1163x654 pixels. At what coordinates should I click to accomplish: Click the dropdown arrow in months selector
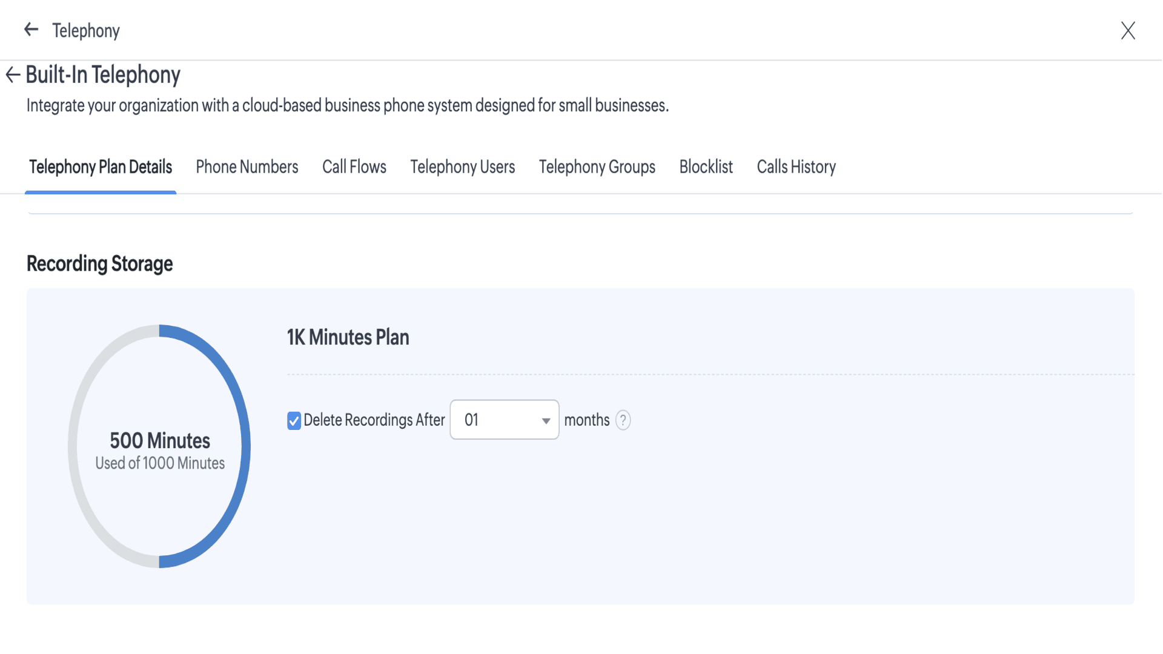tap(546, 421)
